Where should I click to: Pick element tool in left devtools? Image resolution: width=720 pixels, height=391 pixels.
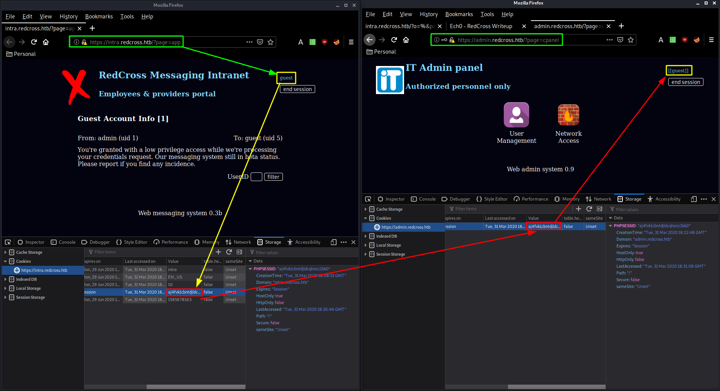click(x=8, y=242)
